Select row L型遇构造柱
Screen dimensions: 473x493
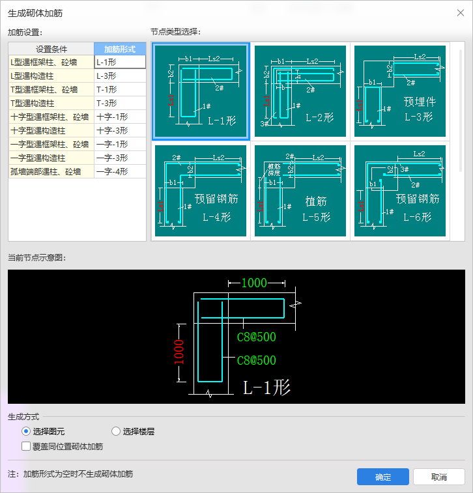[51, 76]
